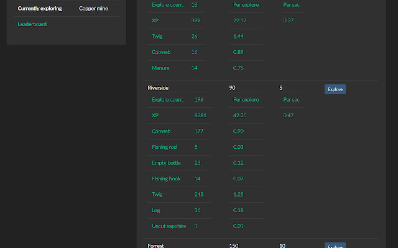Select the Manure drop row
Screen dimensions: 398x248
coord(160,68)
